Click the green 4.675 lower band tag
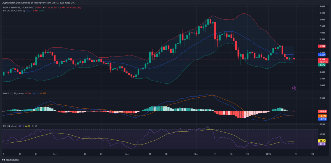Image resolution: width=331 pixels, height=163 pixels. click(x=322, y=65)
